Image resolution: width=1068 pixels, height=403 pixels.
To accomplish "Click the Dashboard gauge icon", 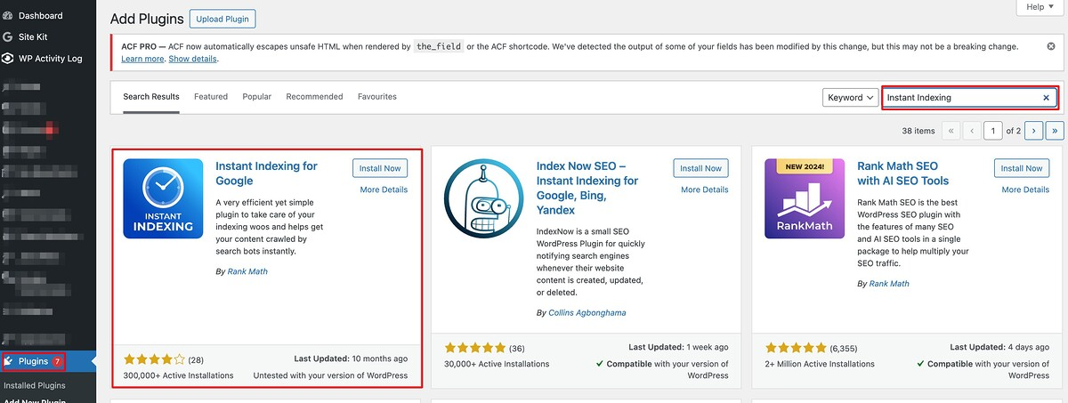I will coord(8,15).
